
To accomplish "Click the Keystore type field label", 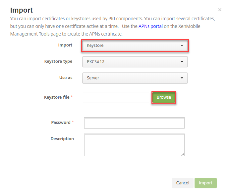I will [x=58, y=61].
